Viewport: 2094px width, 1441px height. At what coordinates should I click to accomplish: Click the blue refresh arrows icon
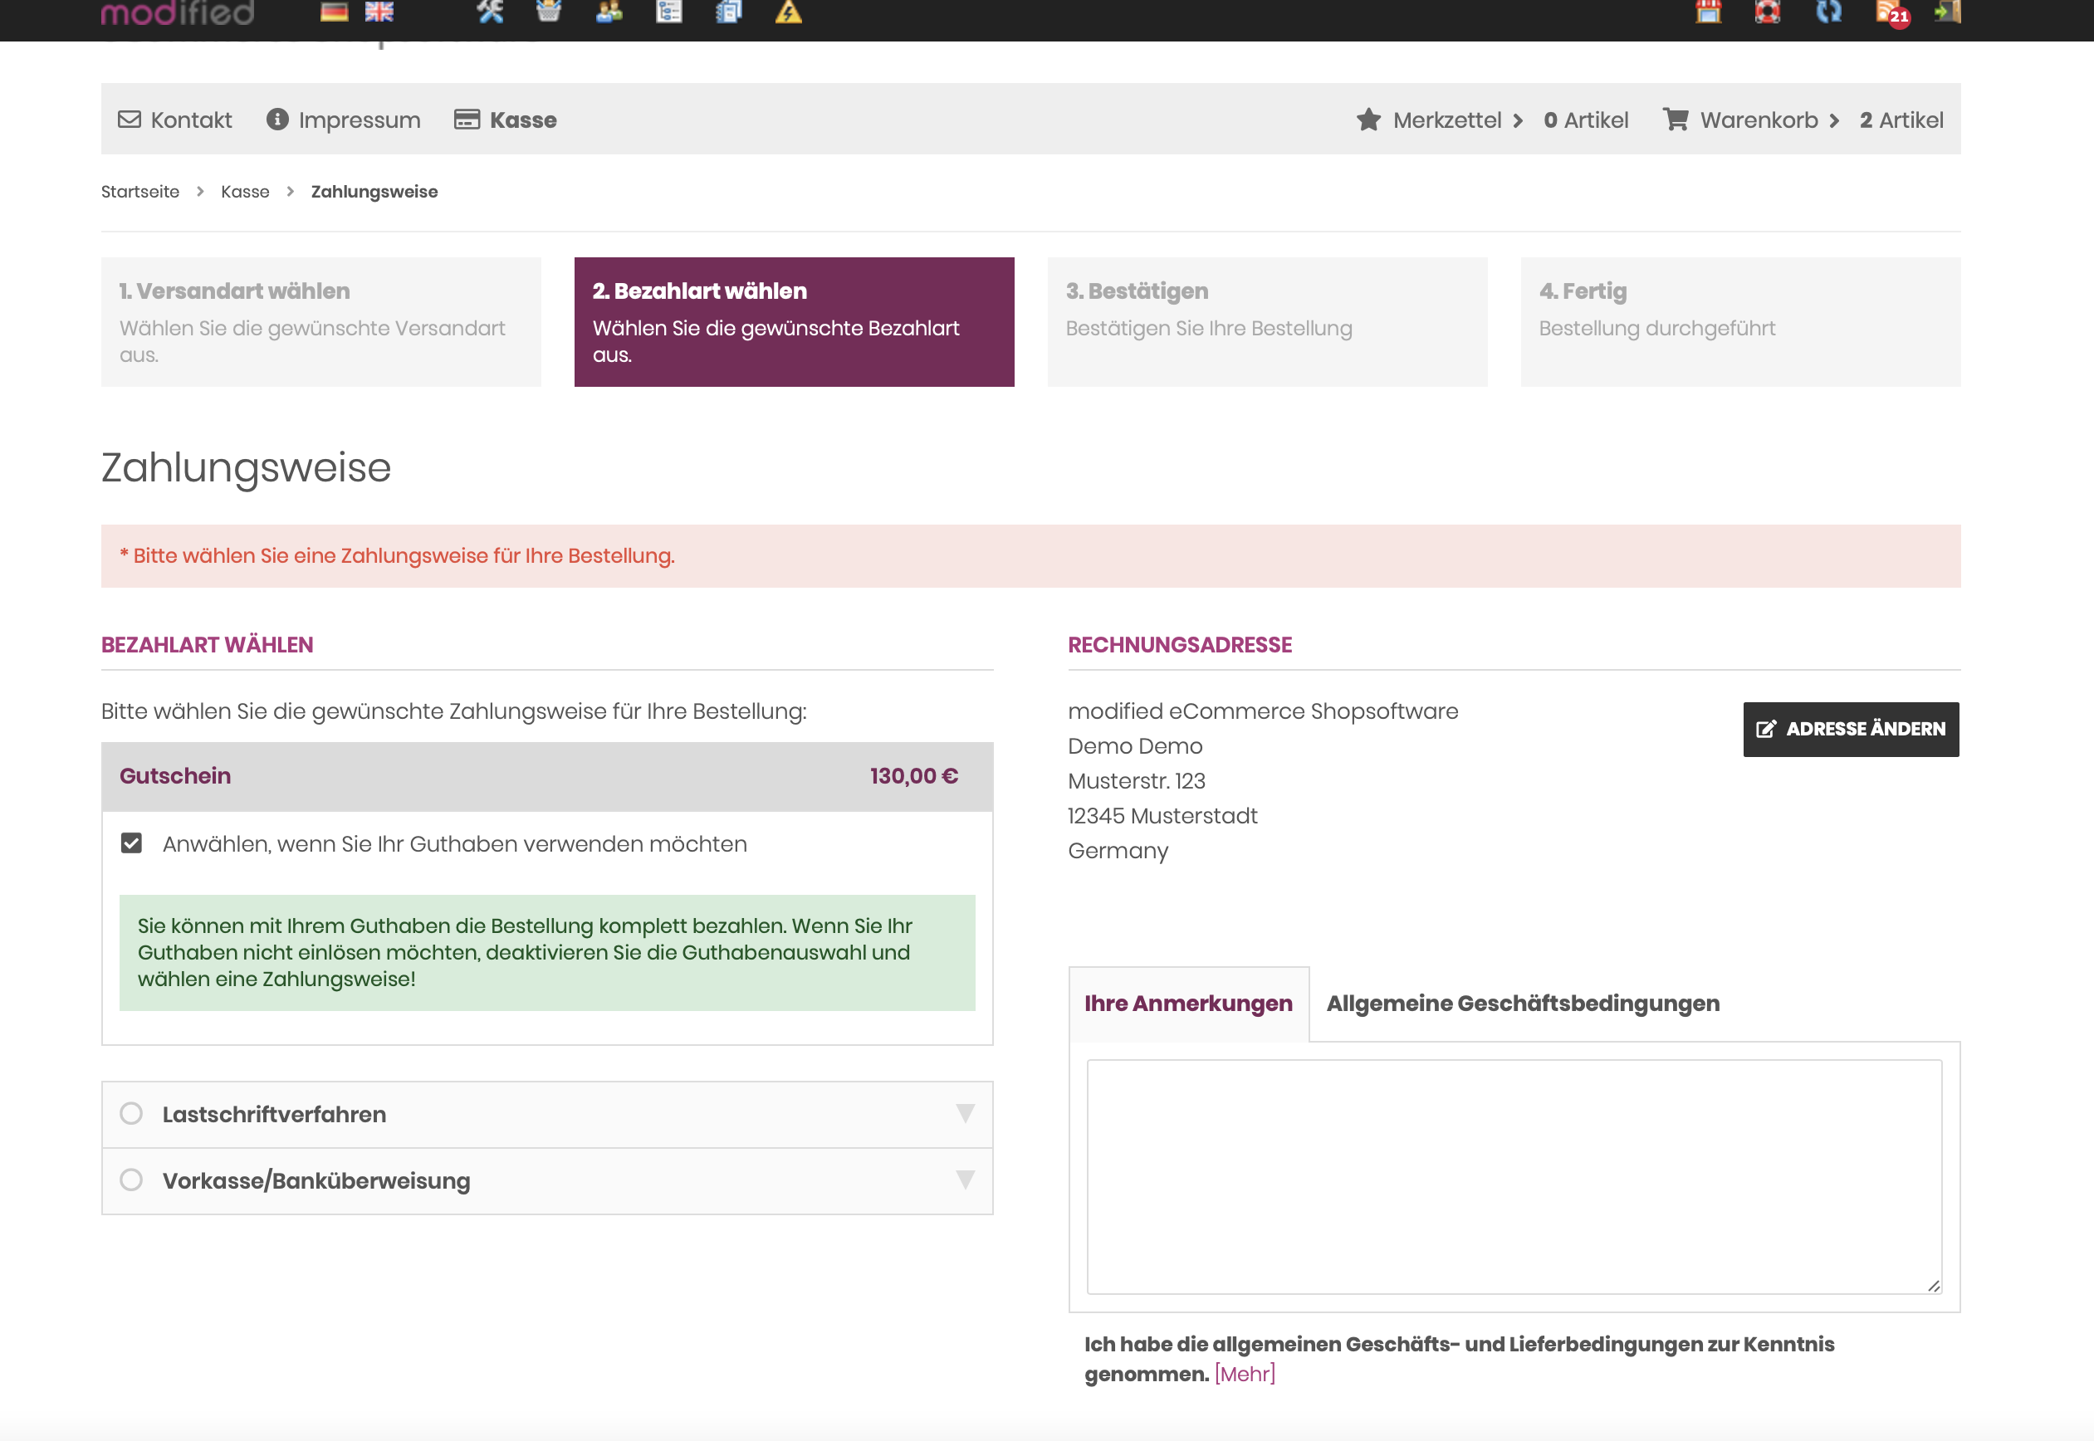pos(1828,12)
